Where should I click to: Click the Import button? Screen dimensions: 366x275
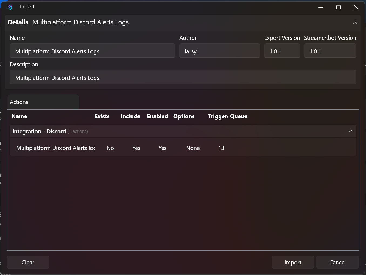(x=293, y=262)
